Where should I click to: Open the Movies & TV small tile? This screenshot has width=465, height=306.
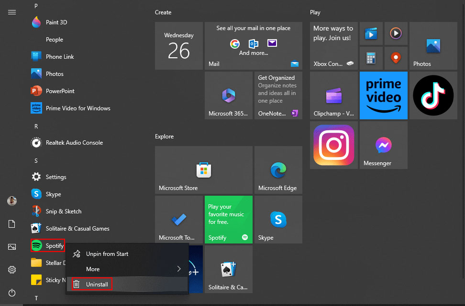371,33
